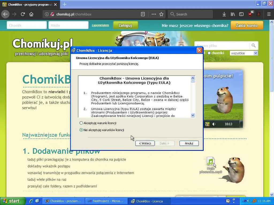Switch to TestProject1 taskbar window
Screen dimensions: 274x205
coord(106,201)
